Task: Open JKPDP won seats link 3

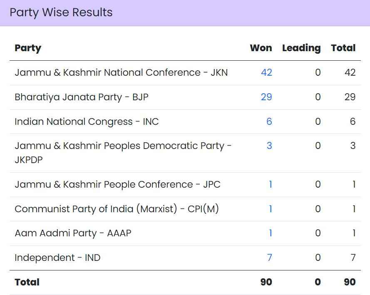Action: 269,146
